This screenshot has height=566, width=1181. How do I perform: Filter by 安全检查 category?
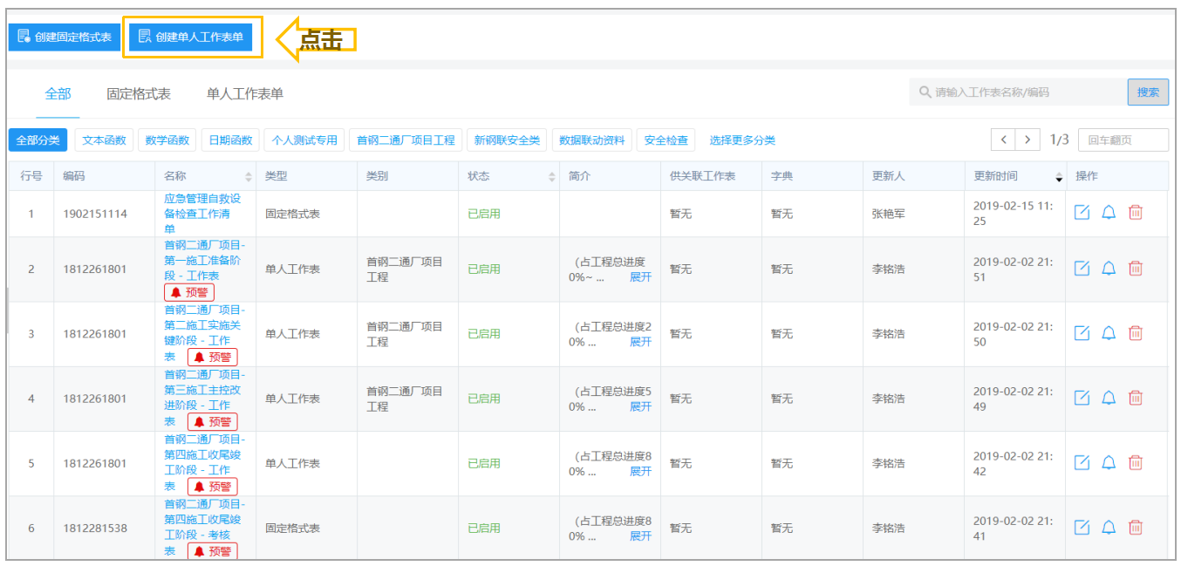(666, 140)
